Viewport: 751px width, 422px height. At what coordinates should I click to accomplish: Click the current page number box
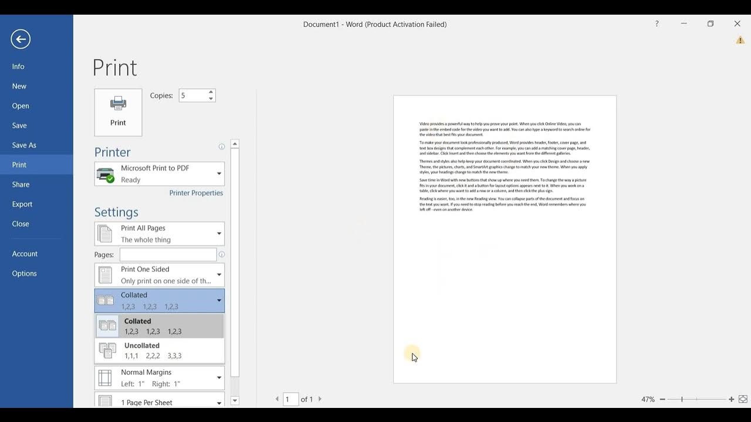(x=290, y=399)
